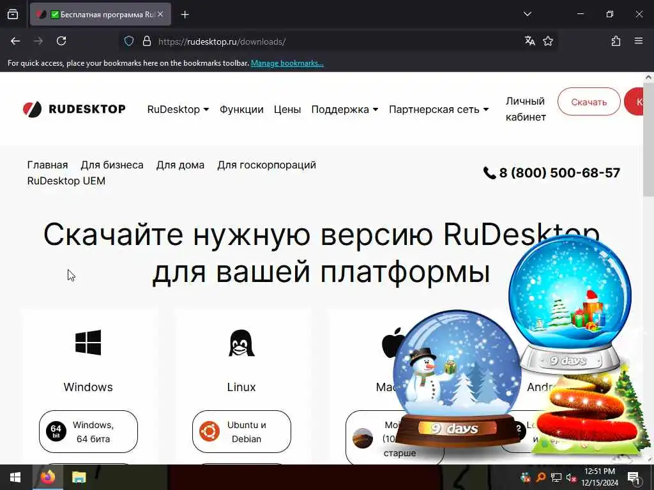Bookmark this page with the star
The image size is (654, 490).
(547, 41)
